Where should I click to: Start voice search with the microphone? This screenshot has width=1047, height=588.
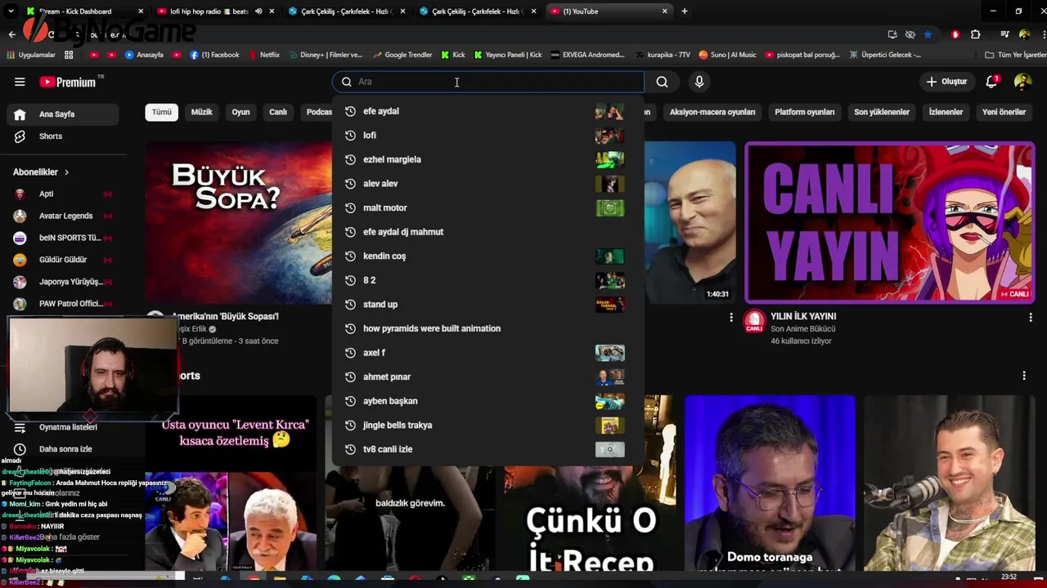pos(699,82)
